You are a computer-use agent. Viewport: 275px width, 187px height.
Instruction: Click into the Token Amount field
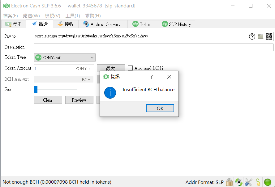64,68
